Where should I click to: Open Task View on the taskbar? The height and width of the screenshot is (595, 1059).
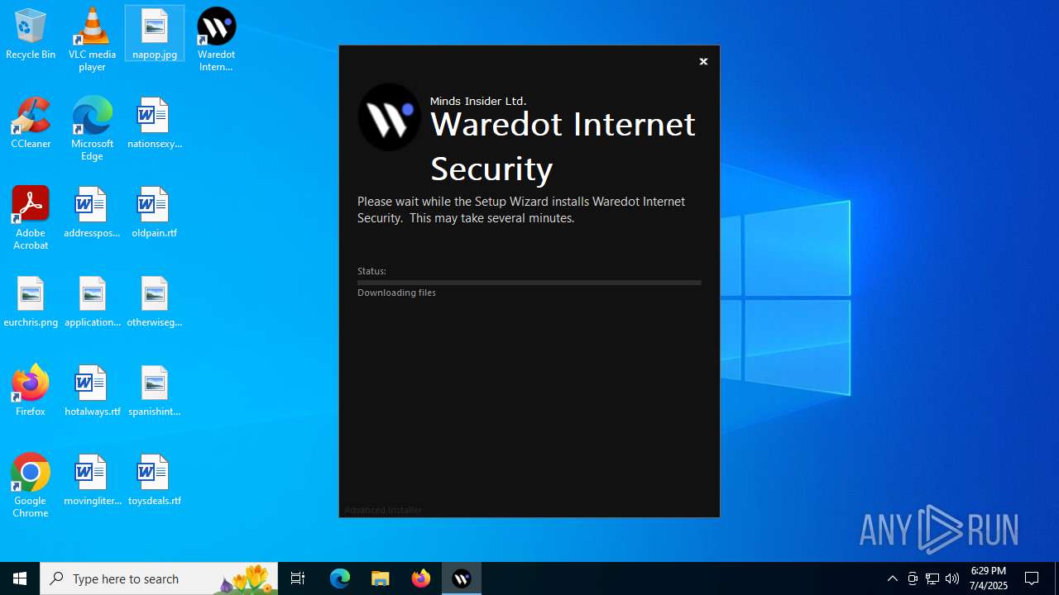(x=298, y=578)
